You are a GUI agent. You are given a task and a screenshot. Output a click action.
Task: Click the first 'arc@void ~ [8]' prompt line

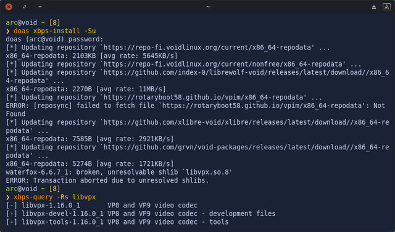point(33,23)
